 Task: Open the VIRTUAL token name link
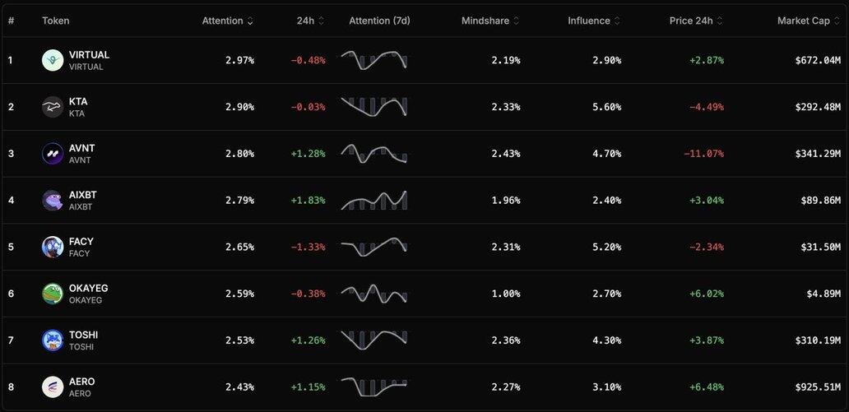tap(89, 55)
